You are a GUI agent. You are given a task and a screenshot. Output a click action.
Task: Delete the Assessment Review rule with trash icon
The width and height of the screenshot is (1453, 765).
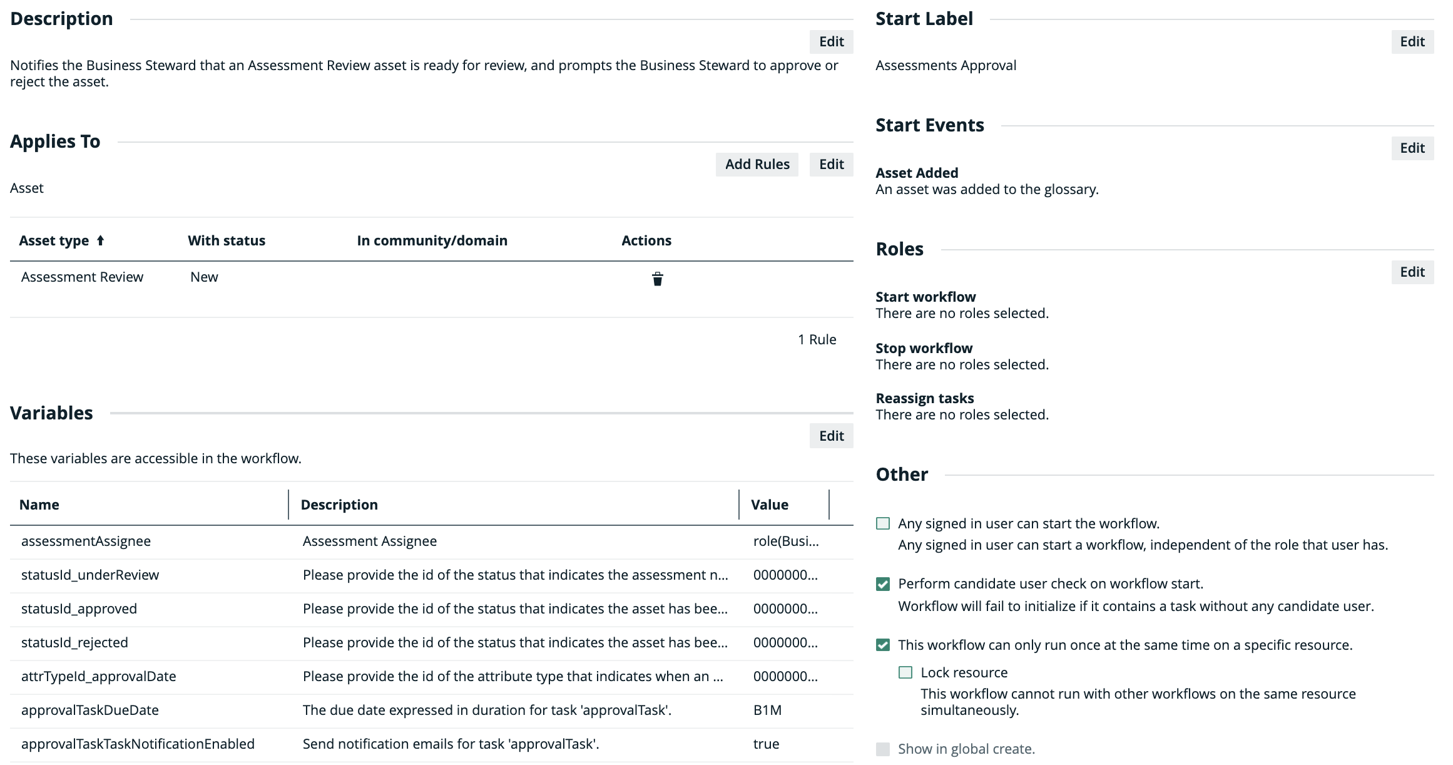click(x=657, y=279)
